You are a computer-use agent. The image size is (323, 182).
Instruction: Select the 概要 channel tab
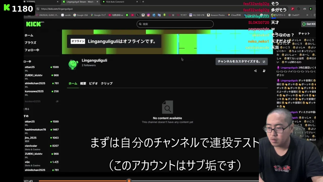tap(83, 83)
